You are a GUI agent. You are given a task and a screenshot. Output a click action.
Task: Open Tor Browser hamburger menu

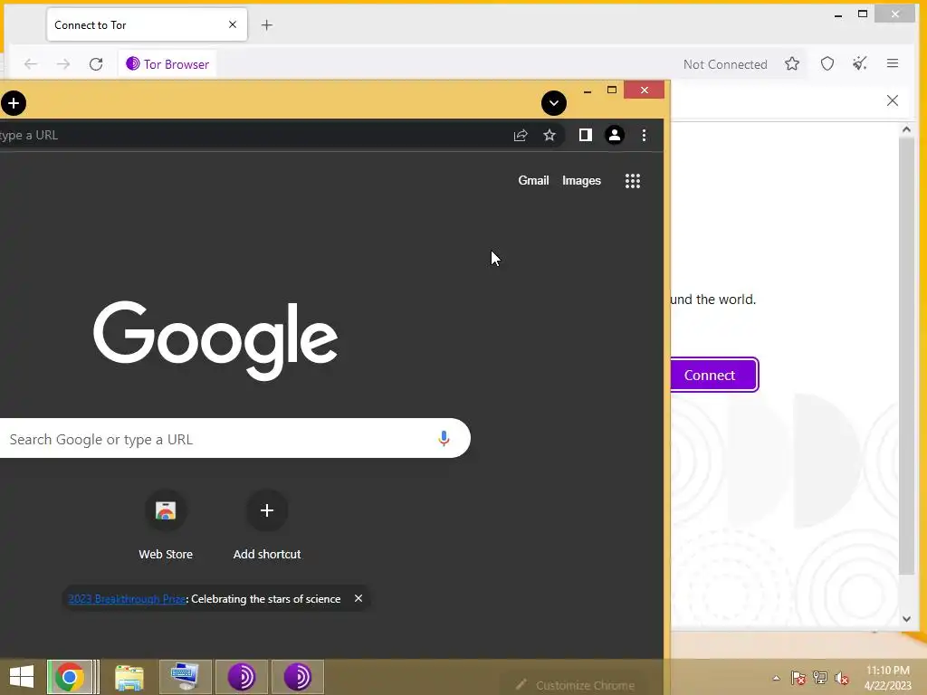pyautogui.click(x=893, y=63)
